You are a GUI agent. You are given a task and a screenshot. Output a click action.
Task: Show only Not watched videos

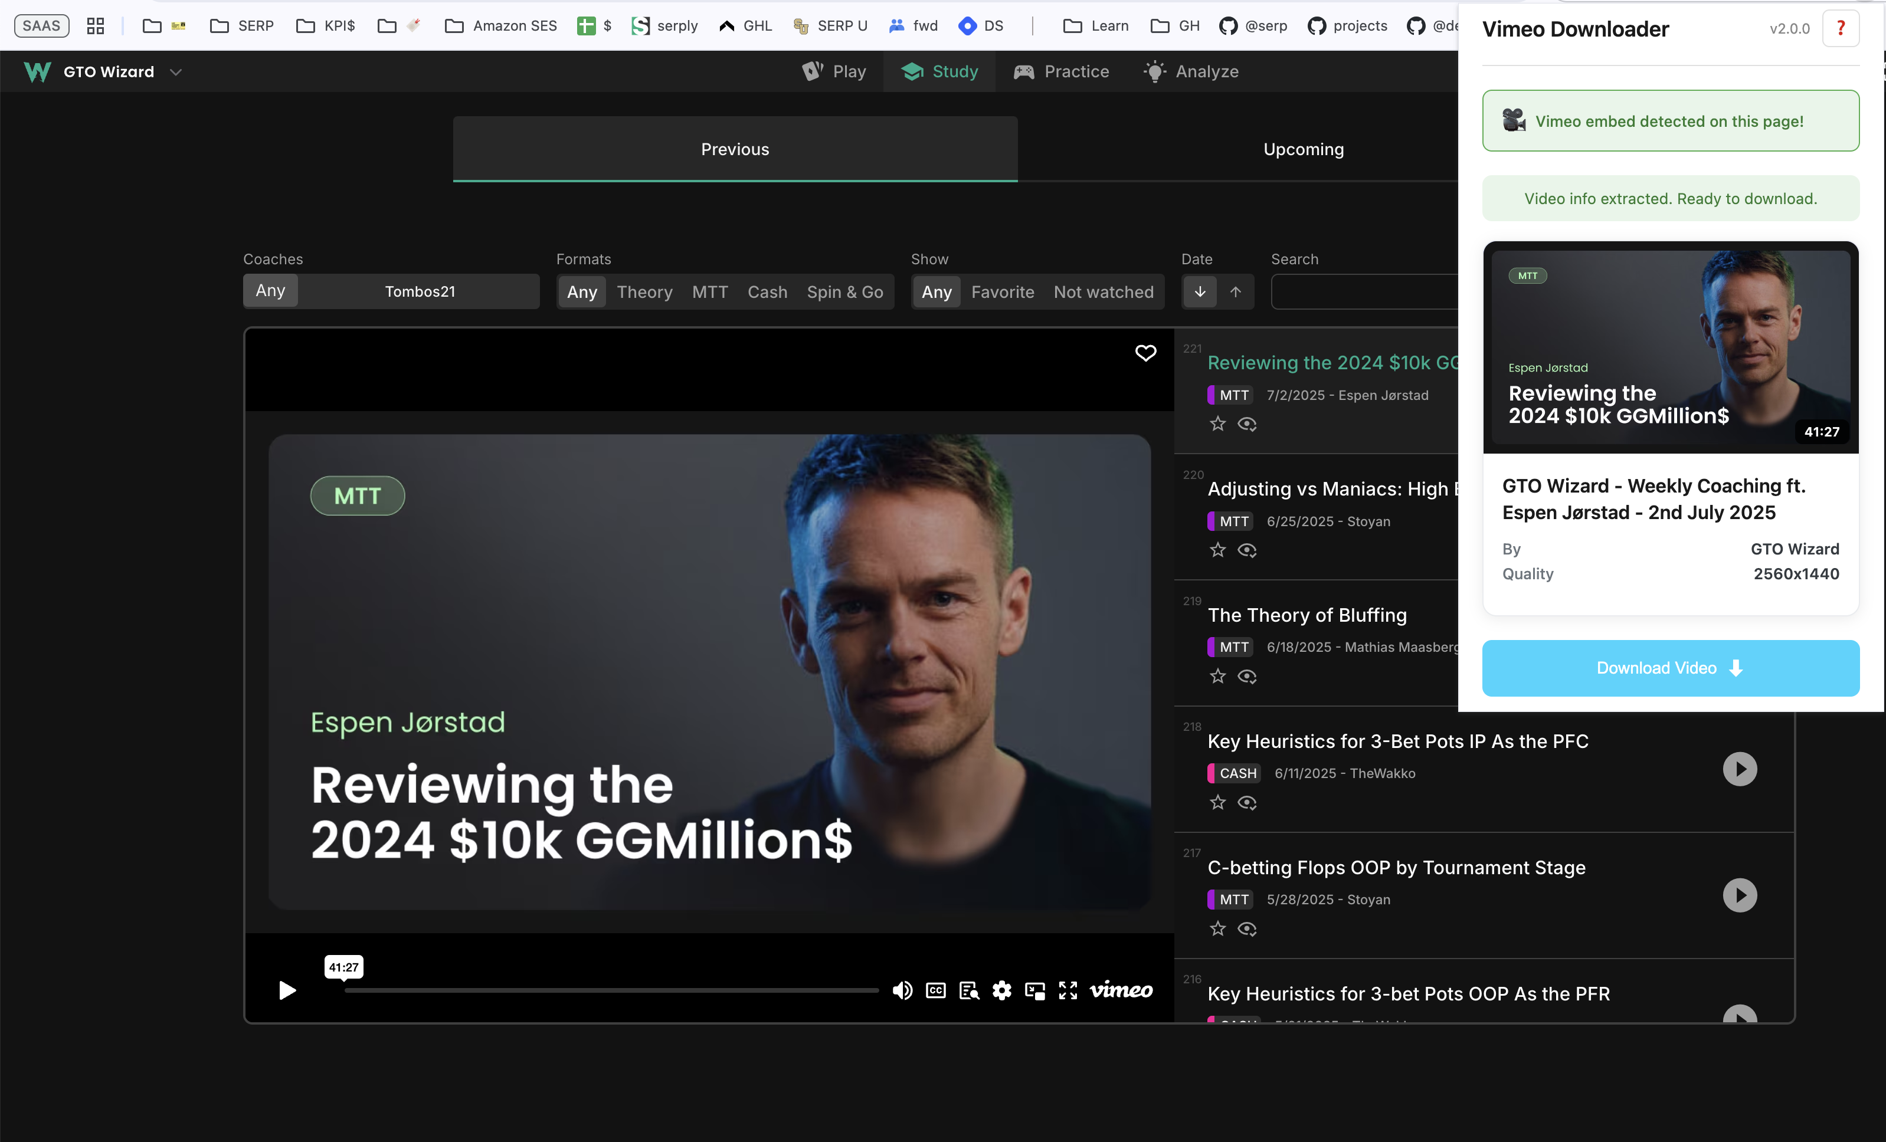(1103, 291)
